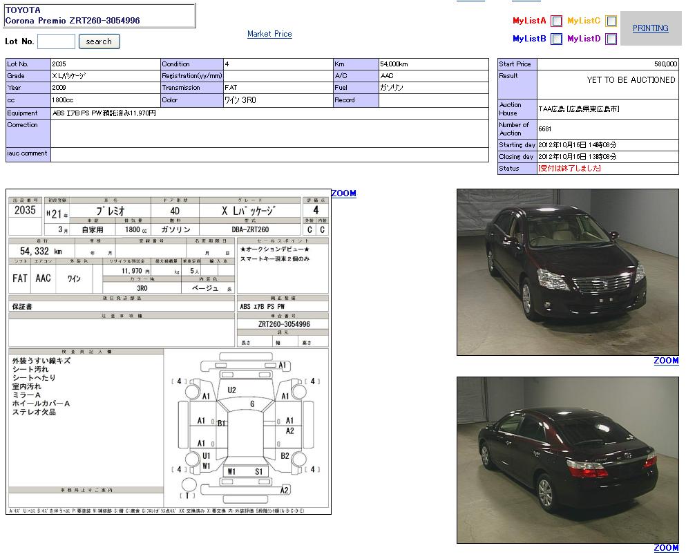Click ZOOM under the front car photo
The image size is (686, 559).
tap(666, 361)
